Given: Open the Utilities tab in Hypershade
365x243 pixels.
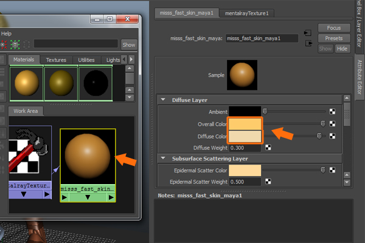Looking at the screenshot, I should [x=87, y=60].
